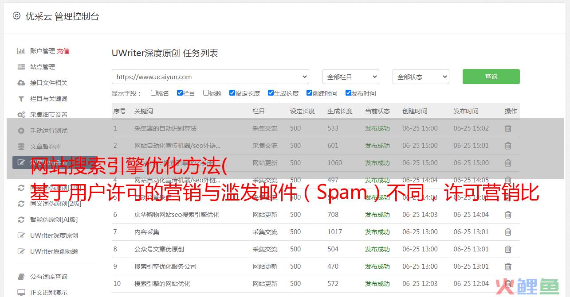Viewport: 570px width, 297px height.
Task: Click the red 充值 link
Action: [63, 51]
